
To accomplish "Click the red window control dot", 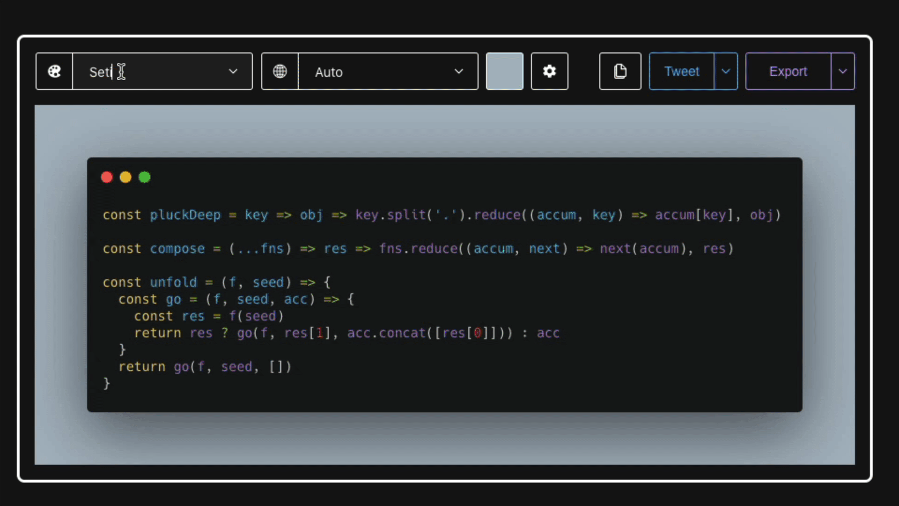I will (x=107, y=177).
